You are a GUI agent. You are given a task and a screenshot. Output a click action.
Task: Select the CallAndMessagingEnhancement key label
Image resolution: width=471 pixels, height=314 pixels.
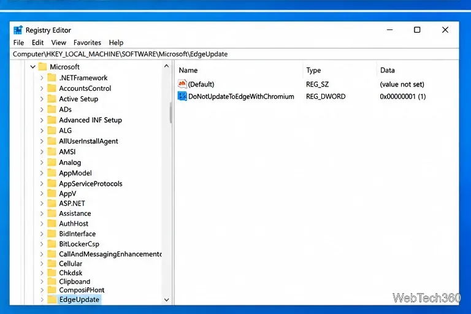point(110,254)
